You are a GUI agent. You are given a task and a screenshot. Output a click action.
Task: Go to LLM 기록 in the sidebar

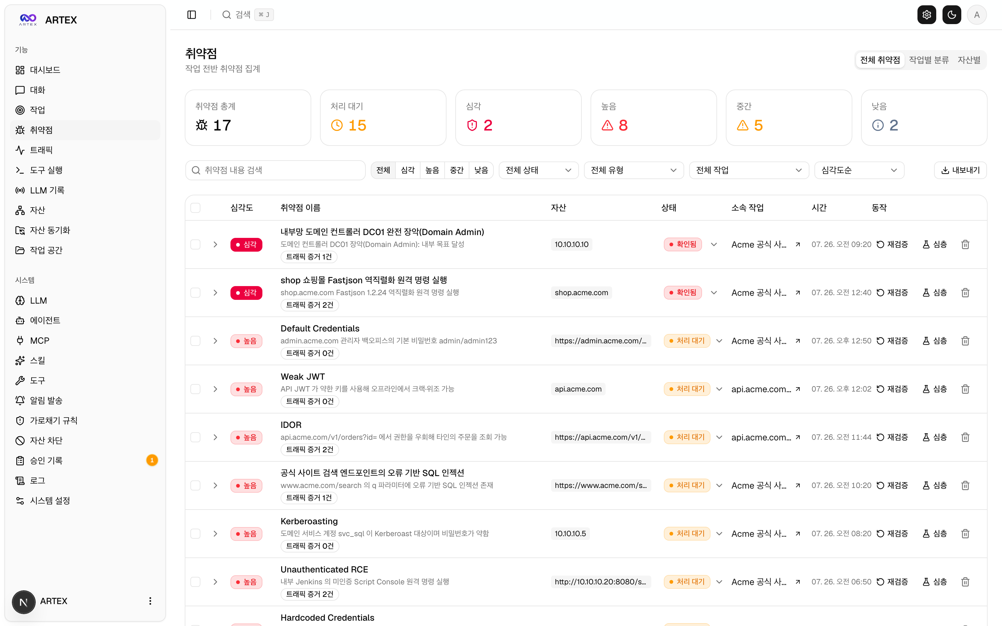[x=85, y=190]
